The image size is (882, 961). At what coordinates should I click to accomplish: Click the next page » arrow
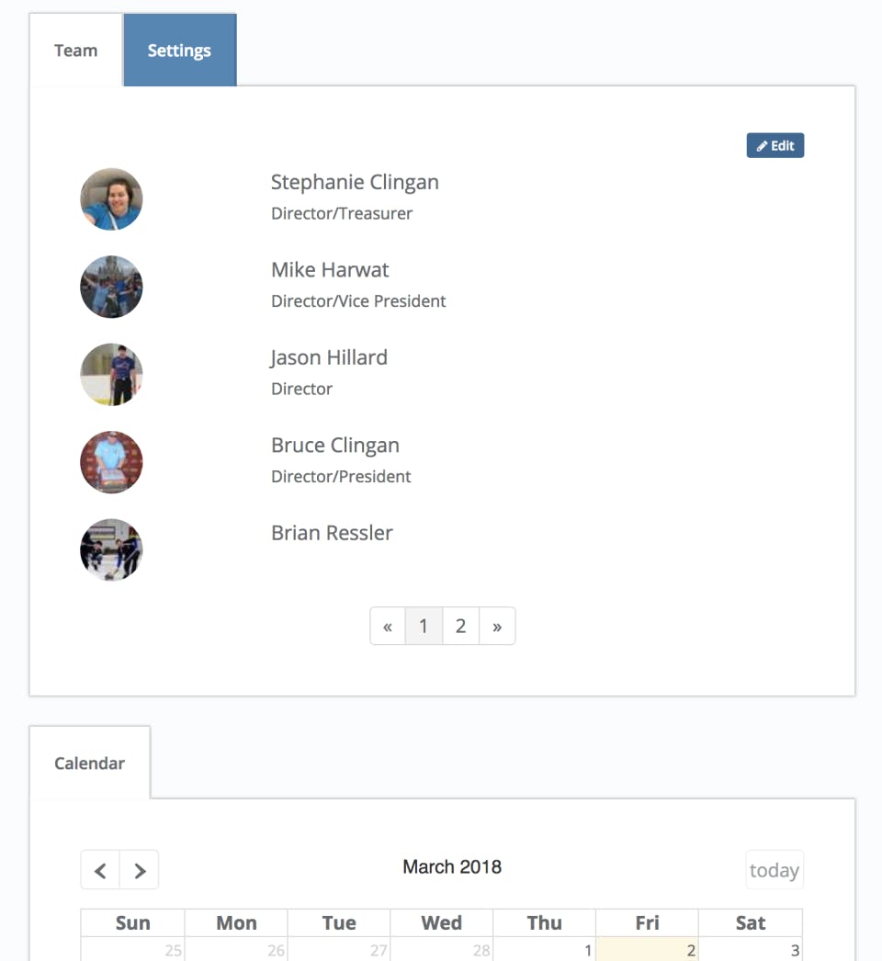tap(497, 626)
